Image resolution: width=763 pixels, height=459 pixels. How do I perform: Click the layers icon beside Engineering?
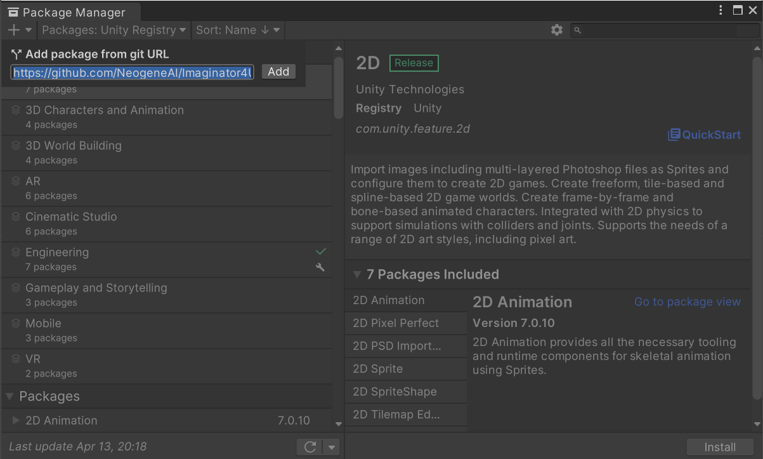tap(16, 252)
